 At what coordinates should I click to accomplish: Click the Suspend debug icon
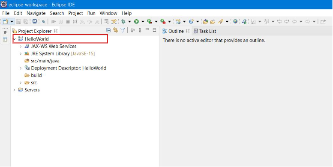[60, 21]
